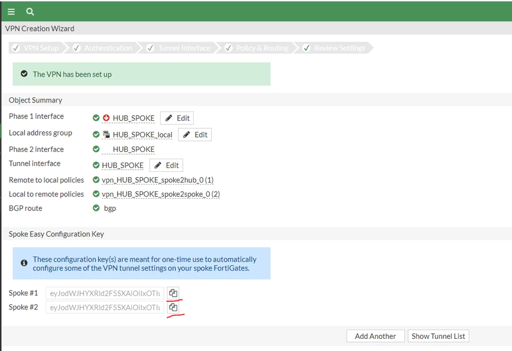Click the green check next to Tunnel interface
This screenshot has width=512, height=351.
pyautogui.click(x=96, y=165)
